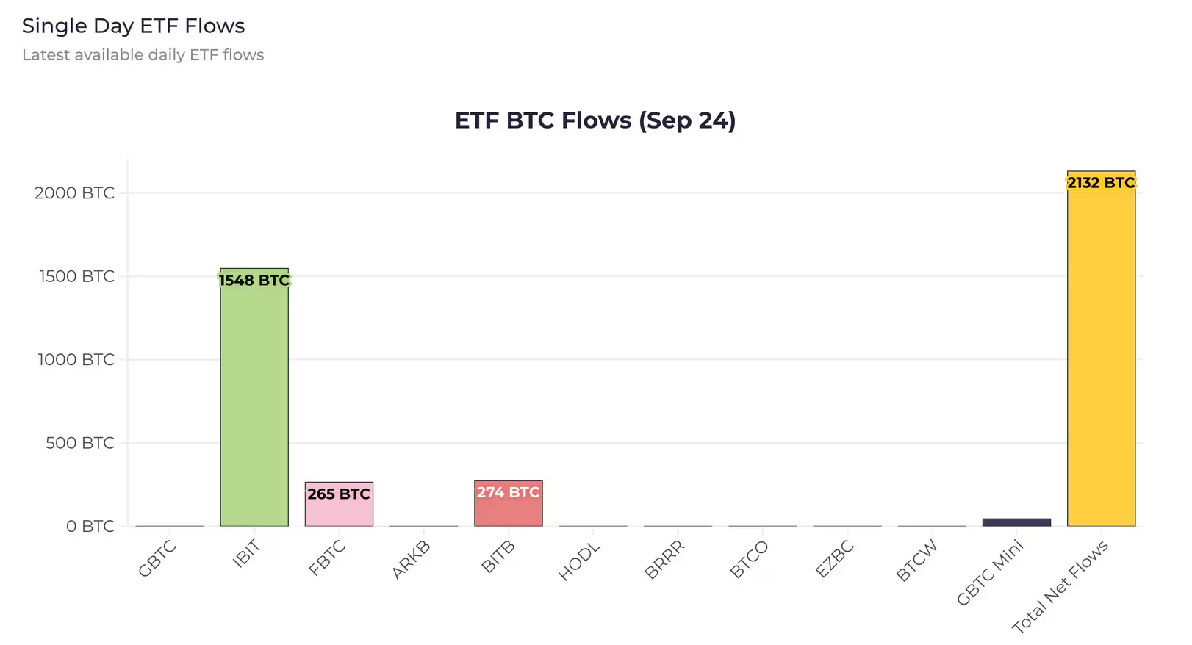Select the 265 BTC data label
This screenshot has width=1192, height=645.
point(339,494)
